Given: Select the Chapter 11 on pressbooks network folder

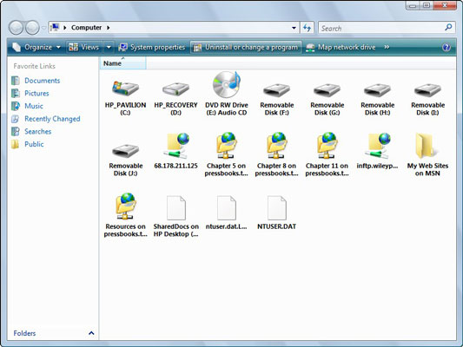Looking at the screenshot, I should click(327, 146).
